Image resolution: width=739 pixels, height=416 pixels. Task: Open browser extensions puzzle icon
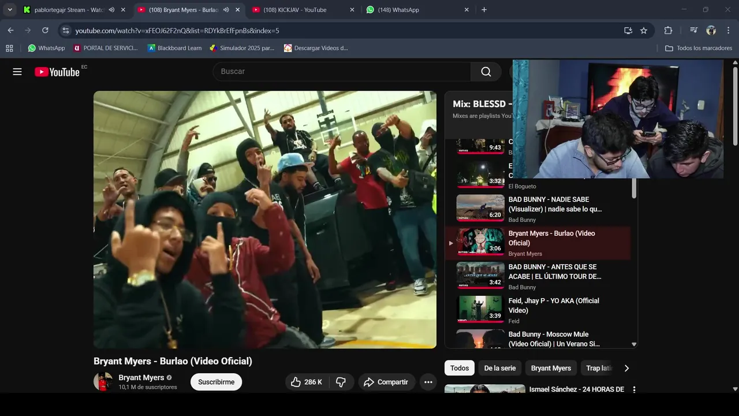click(x=668, y=30)
